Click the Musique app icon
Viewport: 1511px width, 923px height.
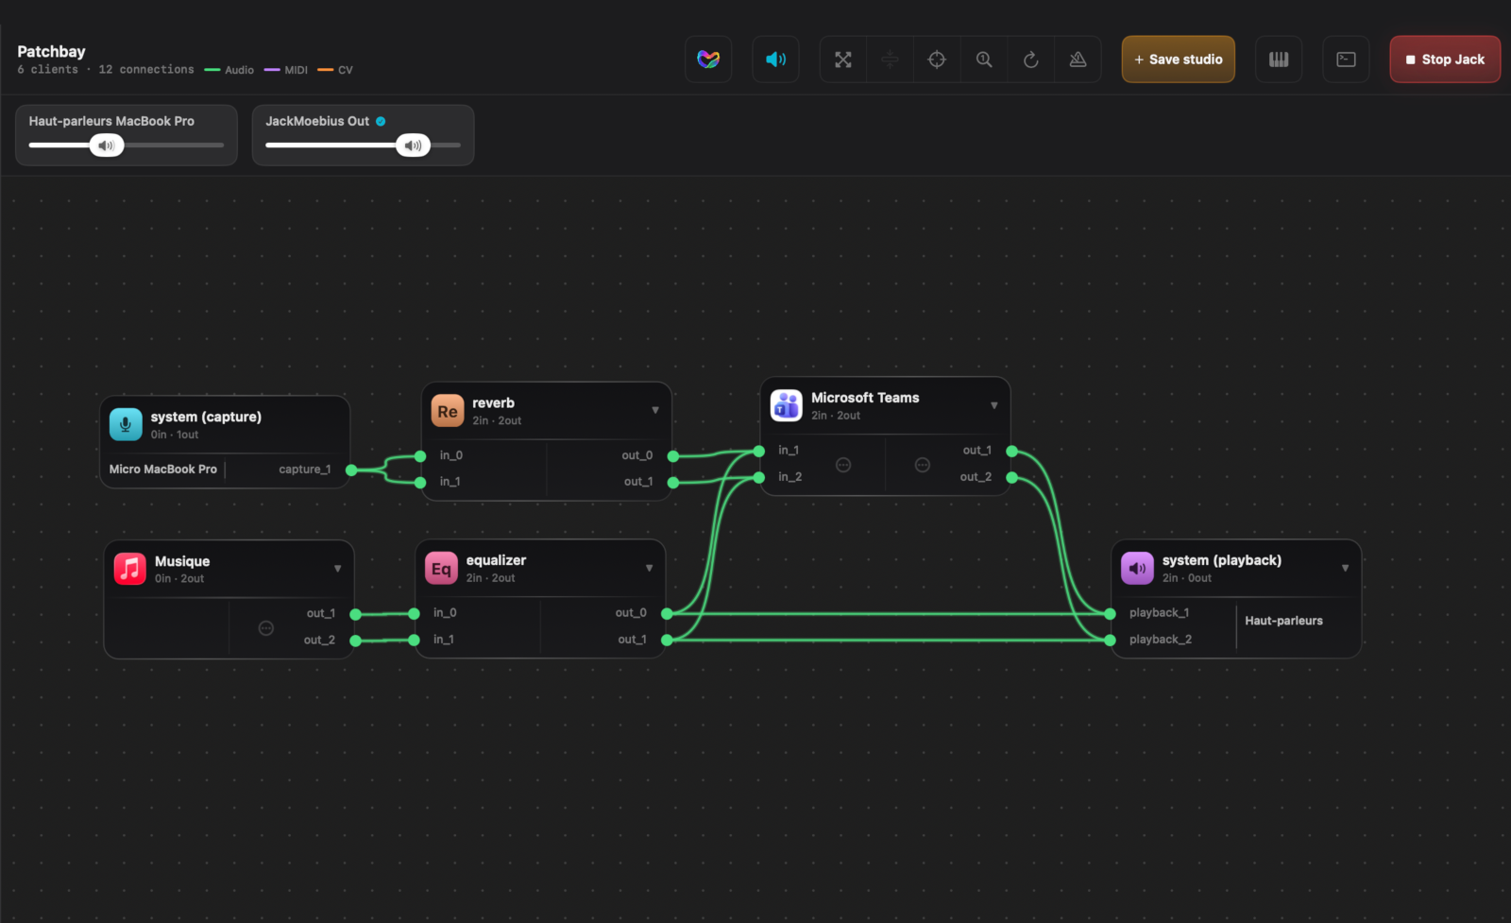tap(130, 569)
